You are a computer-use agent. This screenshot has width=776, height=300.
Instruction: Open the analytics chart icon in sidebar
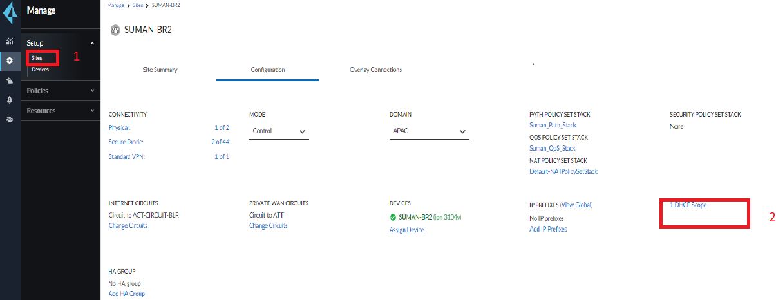(x=10, y=42)
